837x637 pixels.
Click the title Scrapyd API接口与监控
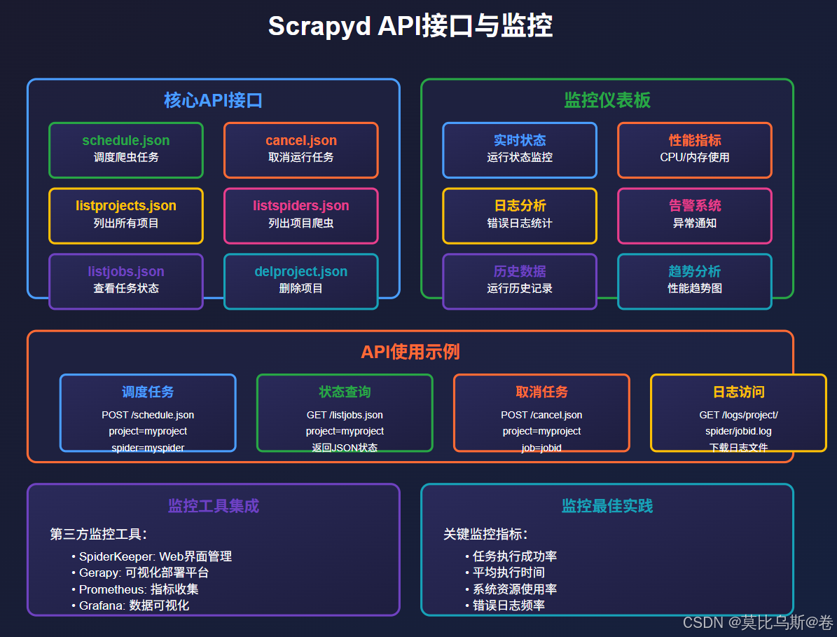click(410, 26)
